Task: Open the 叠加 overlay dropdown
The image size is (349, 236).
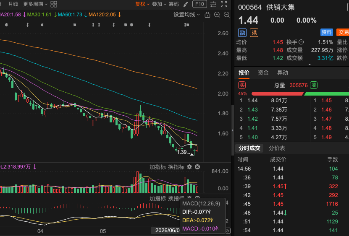Action: click(x=159, y=4)
